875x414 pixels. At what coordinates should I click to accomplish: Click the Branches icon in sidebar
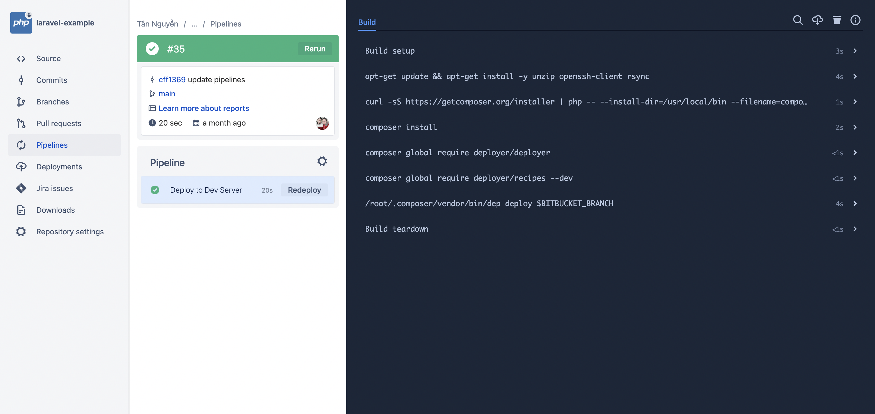tap(21, 101)
